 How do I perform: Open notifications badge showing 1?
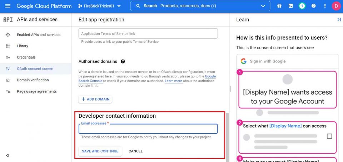click(302, 6)
